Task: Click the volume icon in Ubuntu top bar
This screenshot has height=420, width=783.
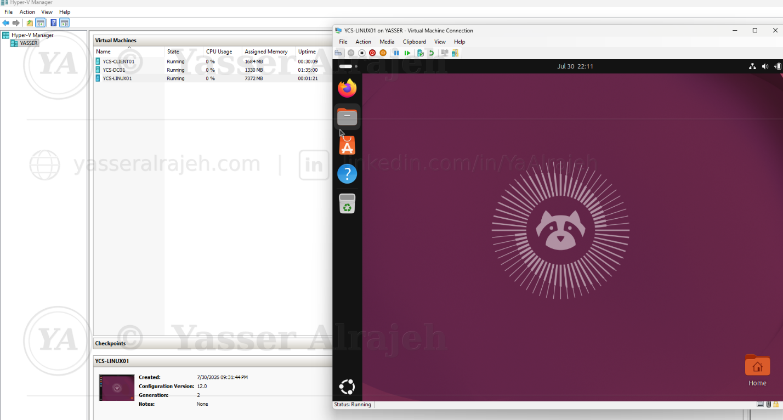Action: (765, 66)
